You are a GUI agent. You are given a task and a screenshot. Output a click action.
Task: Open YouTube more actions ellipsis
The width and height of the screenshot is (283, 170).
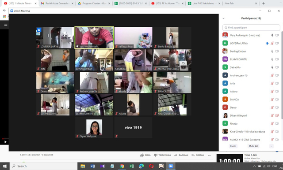click(x=210, y=155)
